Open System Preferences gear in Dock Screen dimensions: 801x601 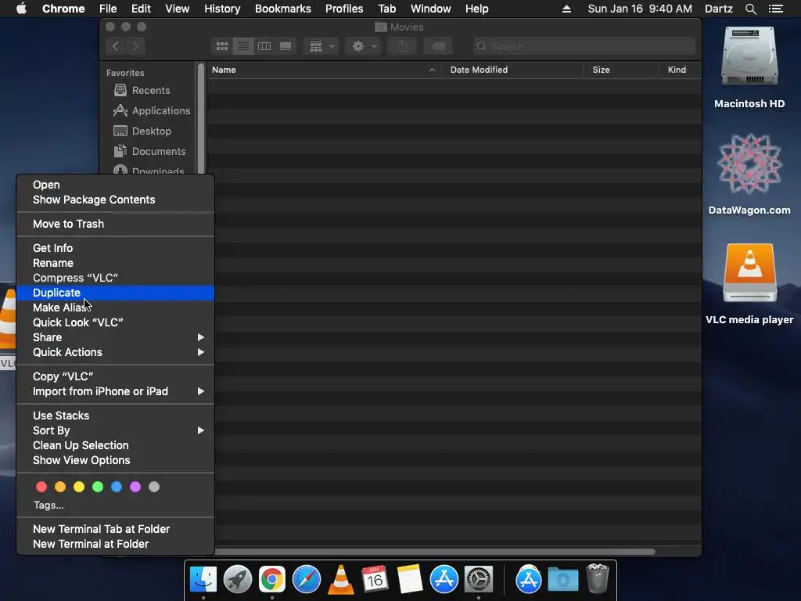(479, 579)
